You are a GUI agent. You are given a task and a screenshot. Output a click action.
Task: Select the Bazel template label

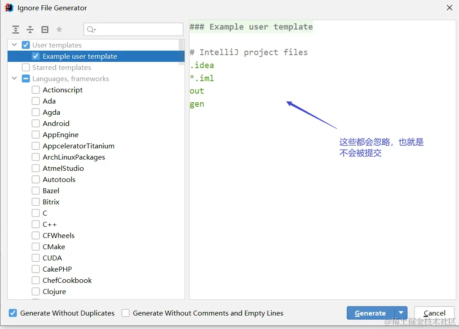(x=51, y=191)
